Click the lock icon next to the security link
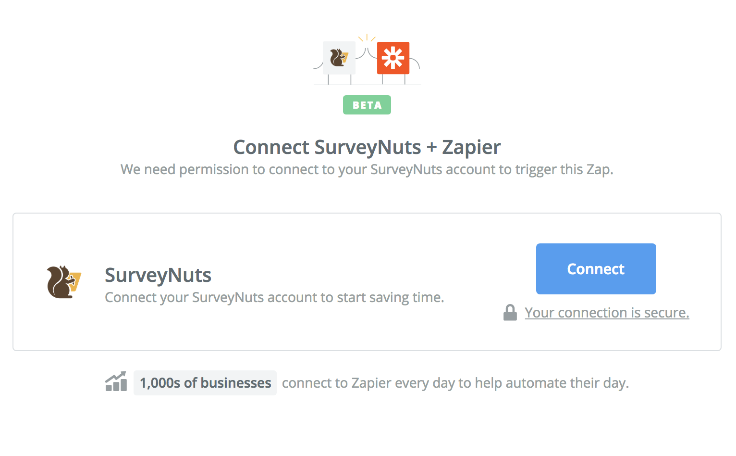The height and width of the screenshot is (456, 736). click(510, 312)
